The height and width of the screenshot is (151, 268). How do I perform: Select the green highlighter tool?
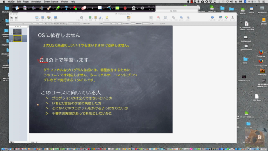coord(58,8)
